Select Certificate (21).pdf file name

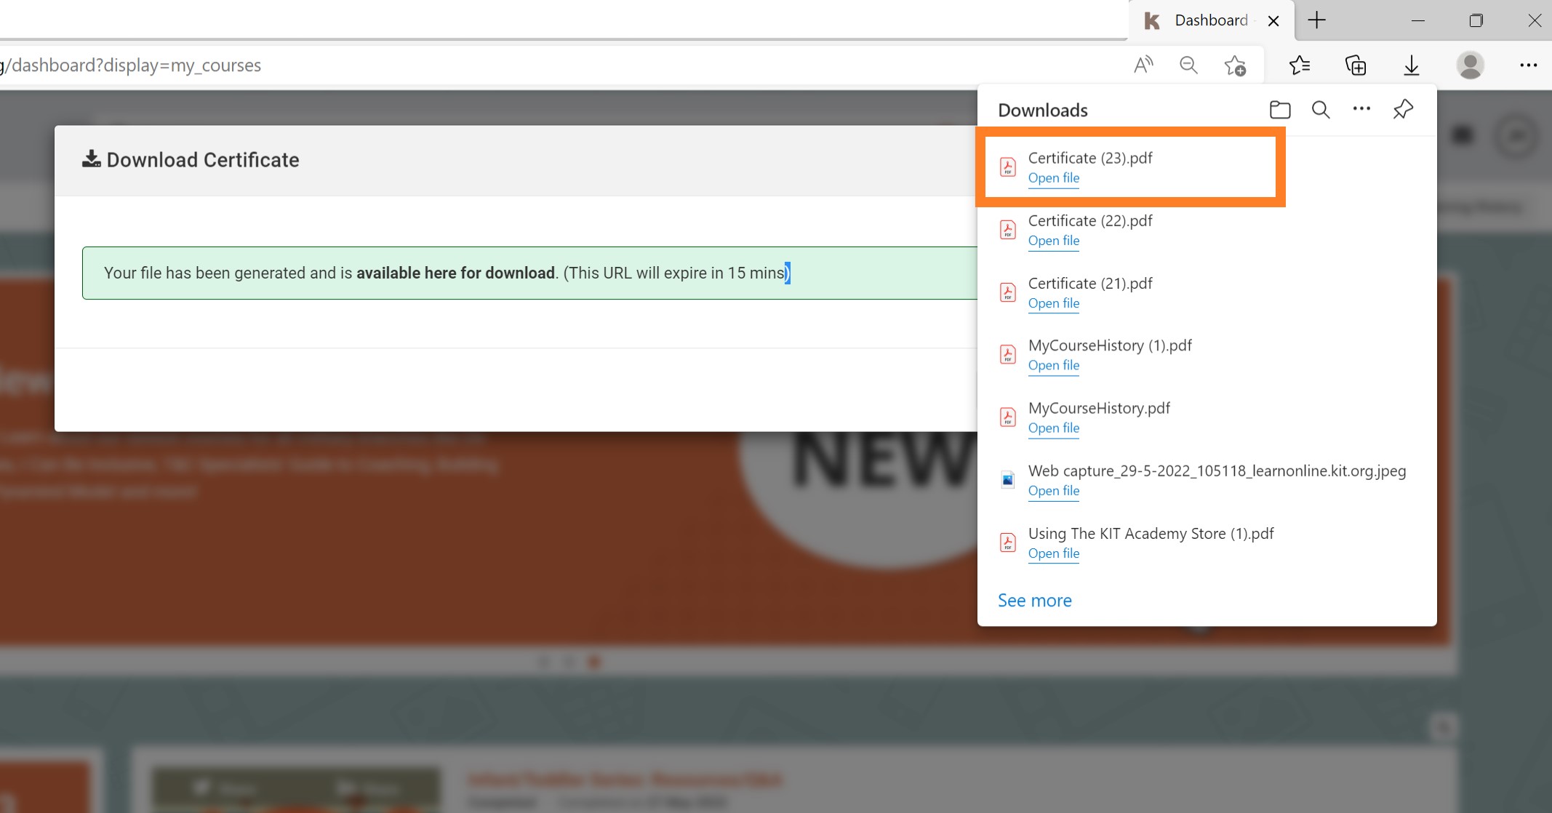(1090, 283)
